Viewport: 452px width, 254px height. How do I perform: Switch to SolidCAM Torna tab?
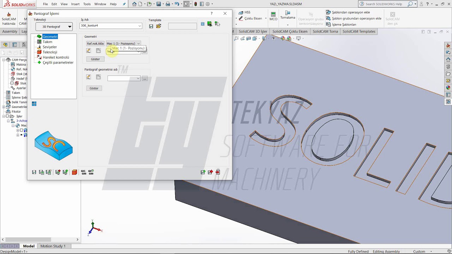[x=325, y=31]
